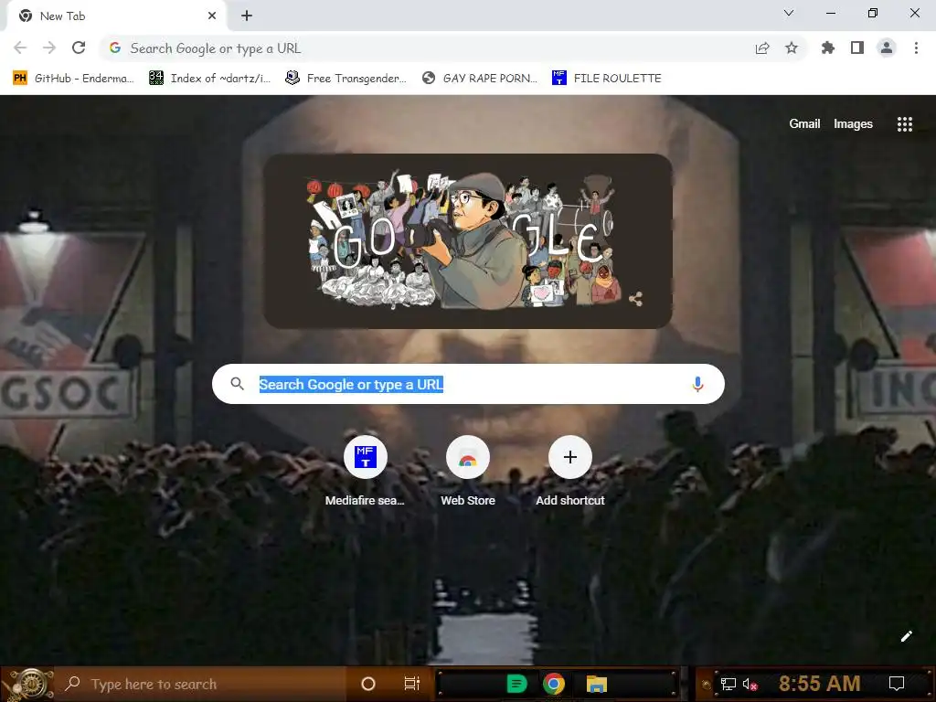Screen dimensions: 936x702
Task: Bookmark this tab with the star icon
Action: point(792,48)
